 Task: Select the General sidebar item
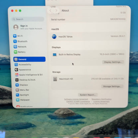(x=30, y=59)
